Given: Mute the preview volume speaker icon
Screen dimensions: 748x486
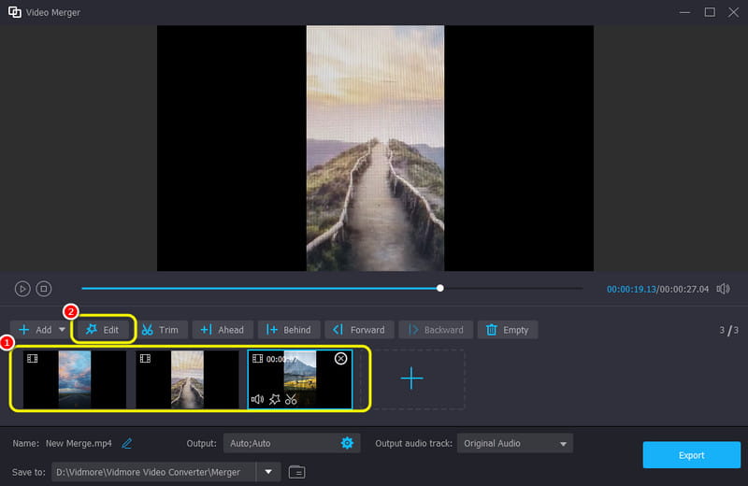Looking at the screenshot, I should coord(723,289).
